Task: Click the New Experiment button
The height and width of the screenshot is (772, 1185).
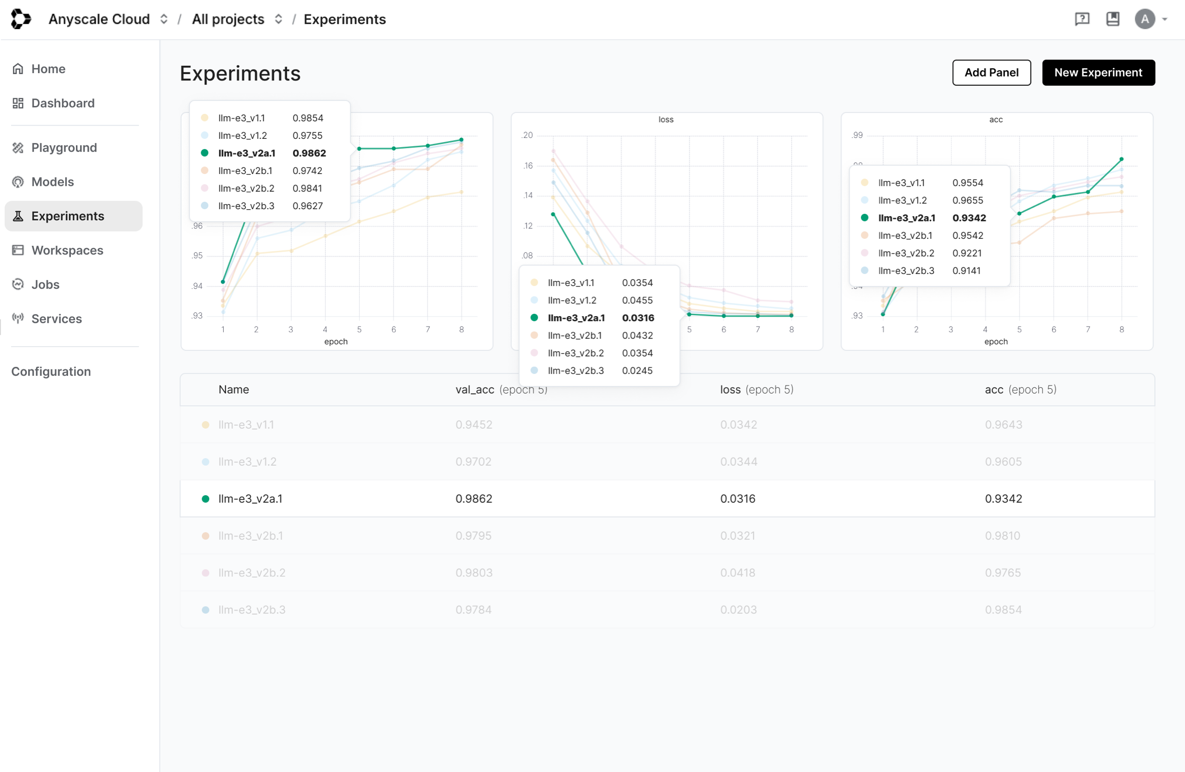Action: 1098,73
